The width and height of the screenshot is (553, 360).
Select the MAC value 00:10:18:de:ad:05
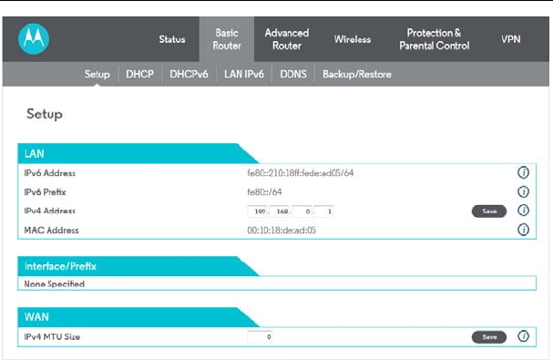[x=282, y=230]
